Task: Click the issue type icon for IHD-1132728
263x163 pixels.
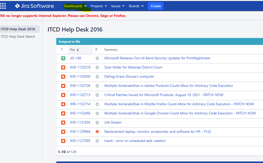Action: pyautogui.click(x=63, y=86)
